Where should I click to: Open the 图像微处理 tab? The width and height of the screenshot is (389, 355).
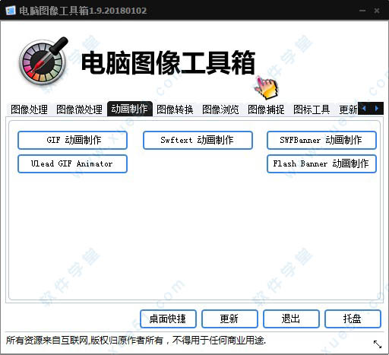point(79,109)
